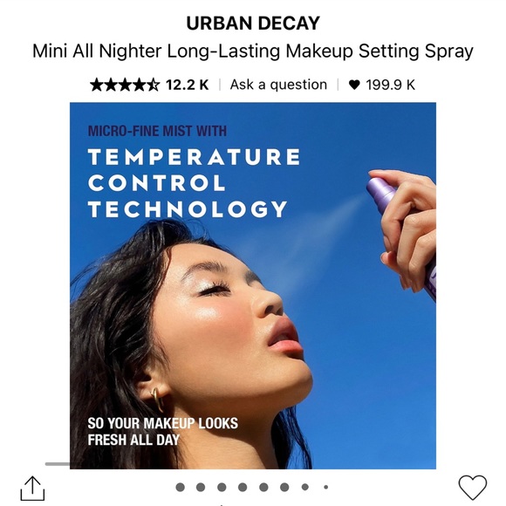Viewport: 506px width, 506px height.
Task: Tap the heart outline to favorite the product
Action: click(x=473, y=488)
